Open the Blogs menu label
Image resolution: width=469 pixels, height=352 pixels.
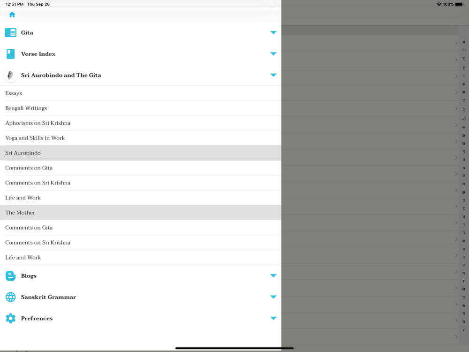click(x=29, y=275)
